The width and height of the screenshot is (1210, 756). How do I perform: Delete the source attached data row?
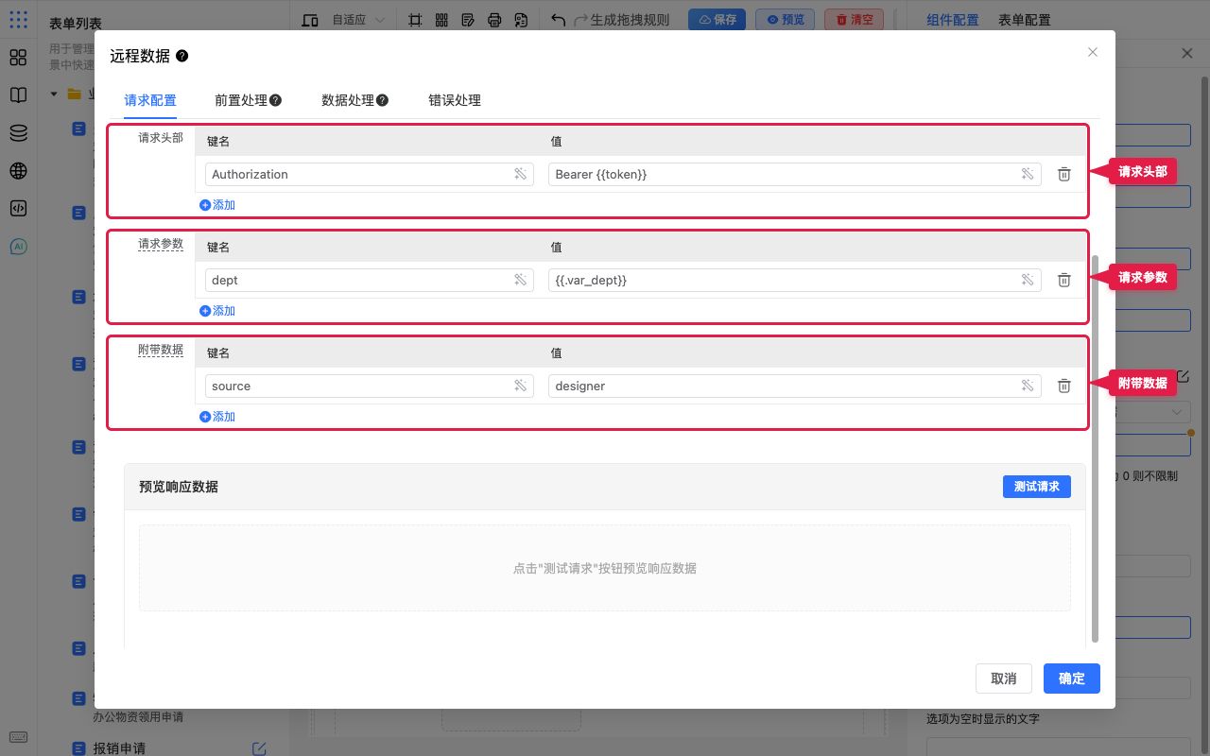click(1063, 386)
